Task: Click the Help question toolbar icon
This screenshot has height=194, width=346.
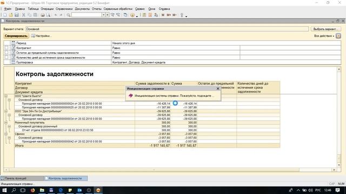Action: (132, 15)
